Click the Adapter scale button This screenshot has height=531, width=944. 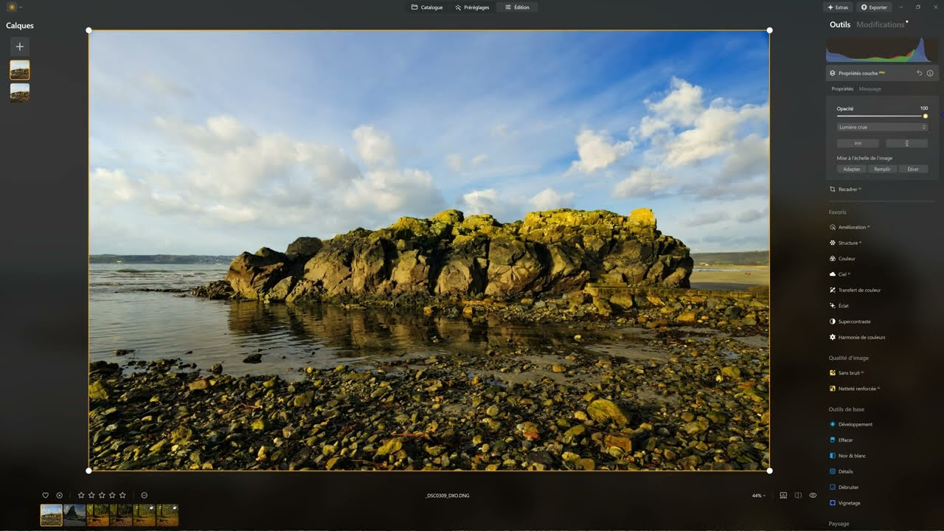click(852, 169)
